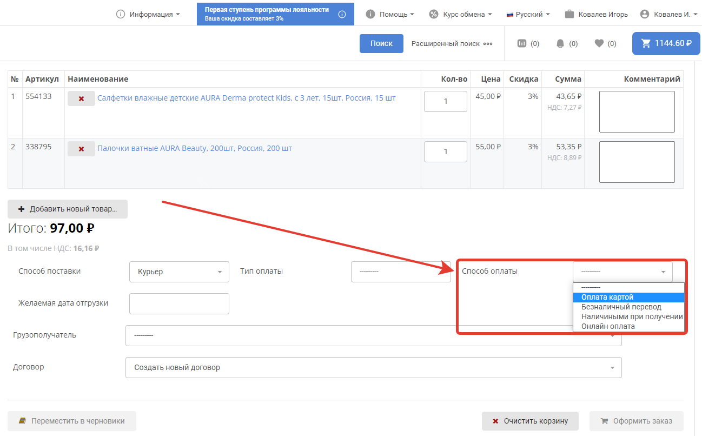Expand the delivery method dropdown 'Курьер'
The width and height of the screenshot is (702, 436).
pos(179,272)
